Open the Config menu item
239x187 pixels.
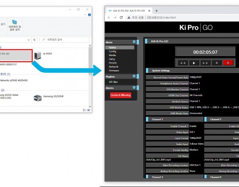112,51
